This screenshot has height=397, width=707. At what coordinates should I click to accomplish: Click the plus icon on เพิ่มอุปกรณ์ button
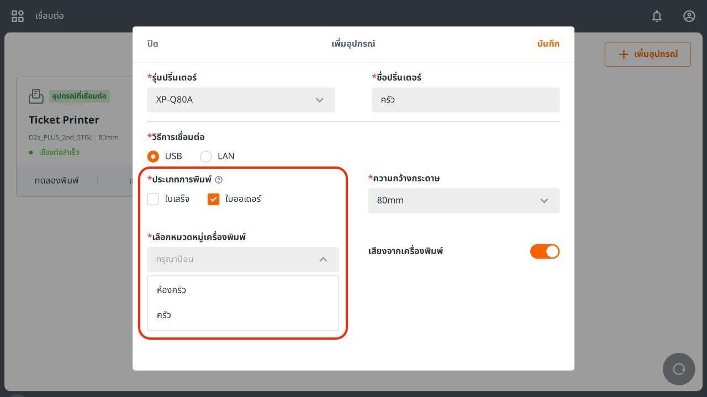[x=624, y=54]
